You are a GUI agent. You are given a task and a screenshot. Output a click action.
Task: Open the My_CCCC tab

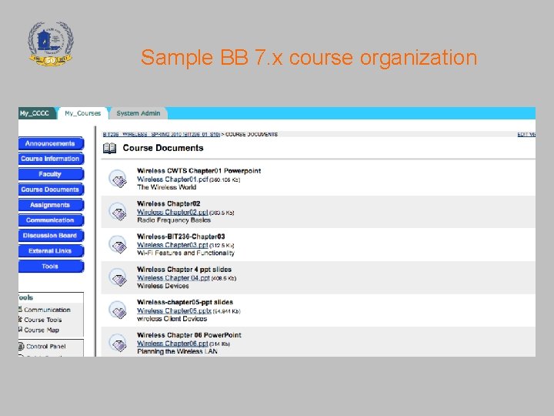coord(36,113)
